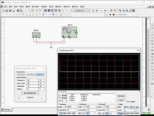154x116 pixels.
Task: Pause the simulation
Action: 110,15
